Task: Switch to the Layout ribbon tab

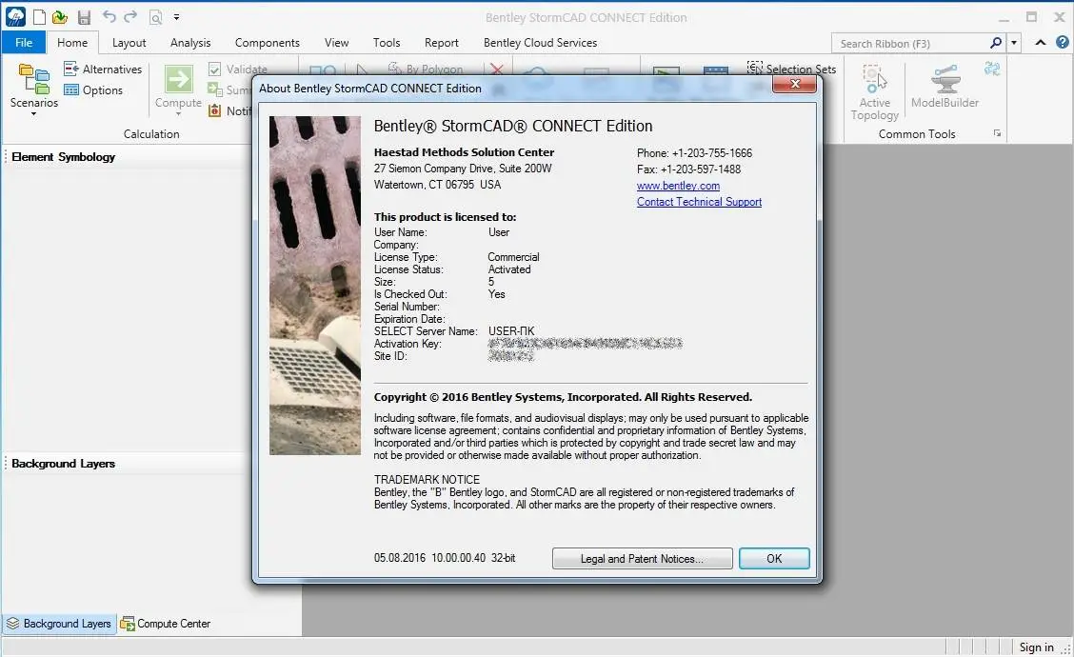Action: coord(129,43)
